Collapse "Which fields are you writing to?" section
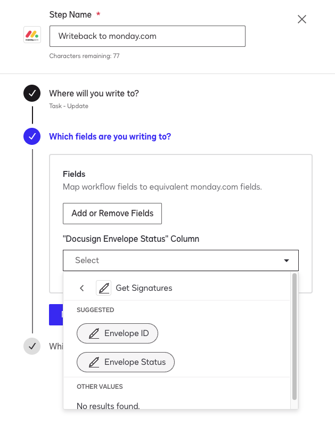Viewport: 335px width, 425px height. [x=110, y=136]
